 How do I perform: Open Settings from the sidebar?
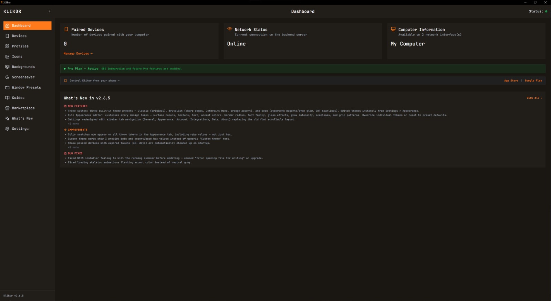tap(28, 129)
